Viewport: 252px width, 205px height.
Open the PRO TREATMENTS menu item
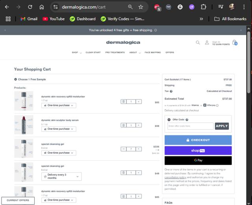click(x=115, y=52)
